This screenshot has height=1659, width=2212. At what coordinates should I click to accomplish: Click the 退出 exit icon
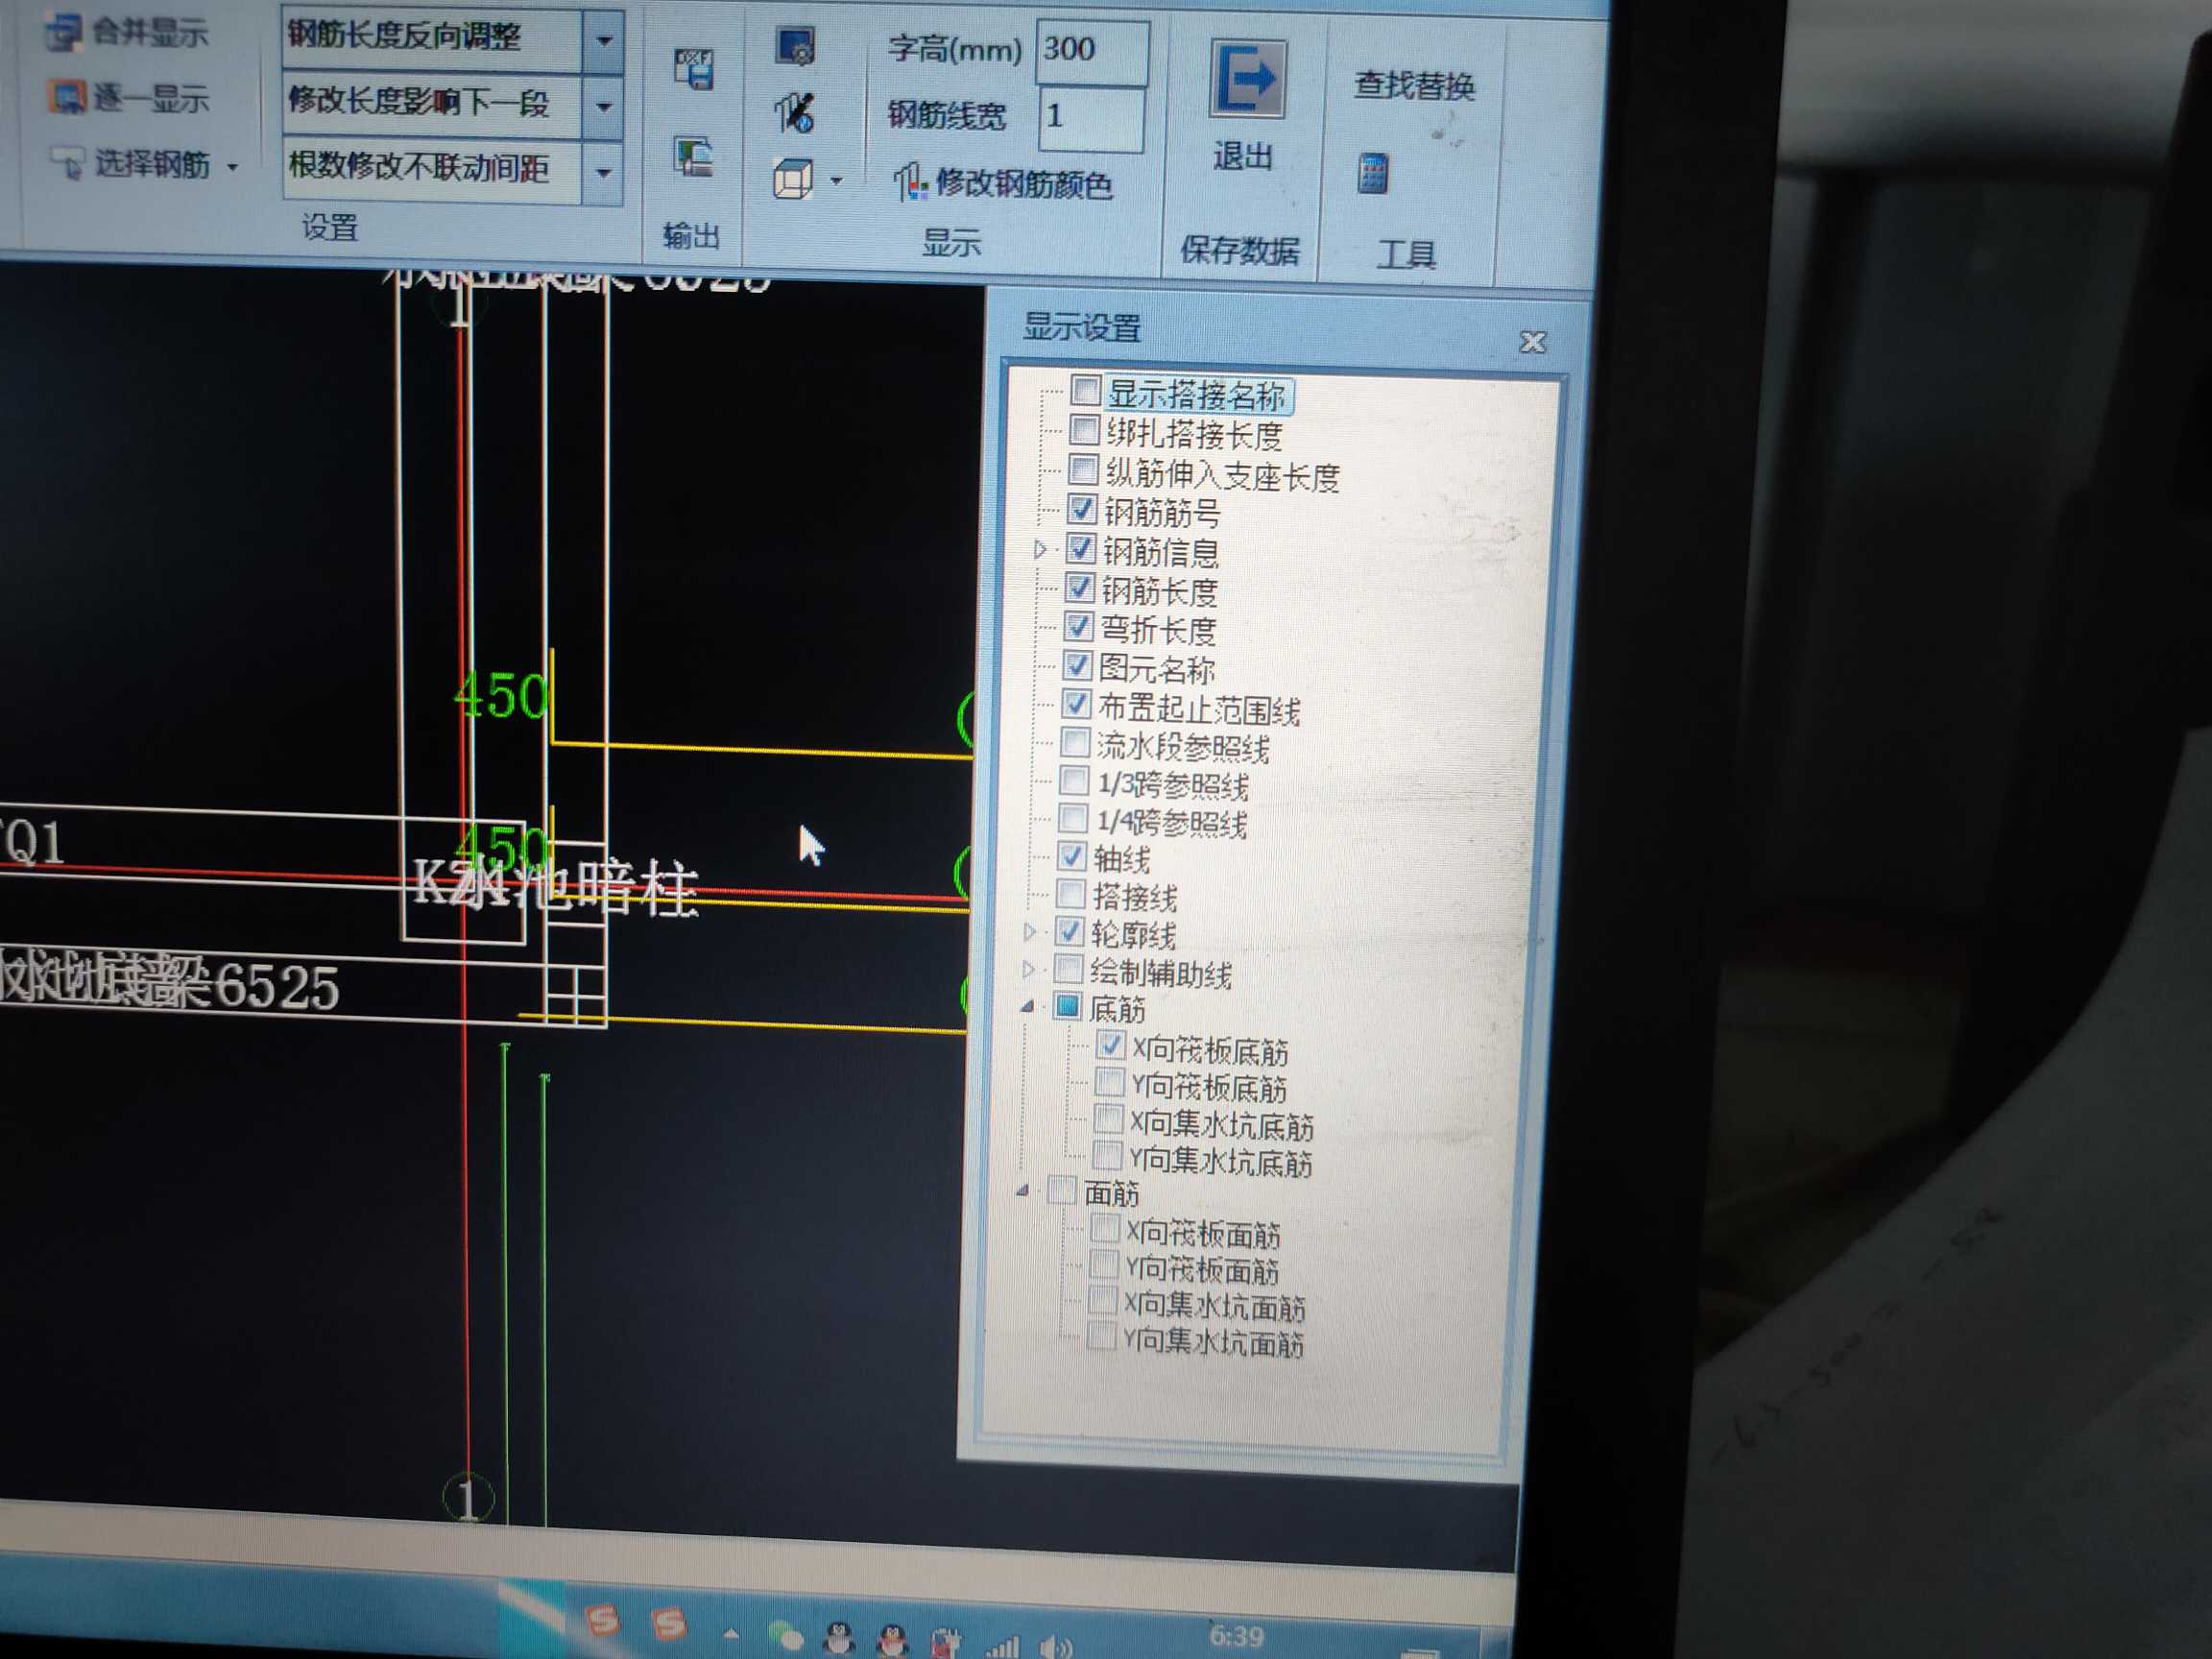1247,79
